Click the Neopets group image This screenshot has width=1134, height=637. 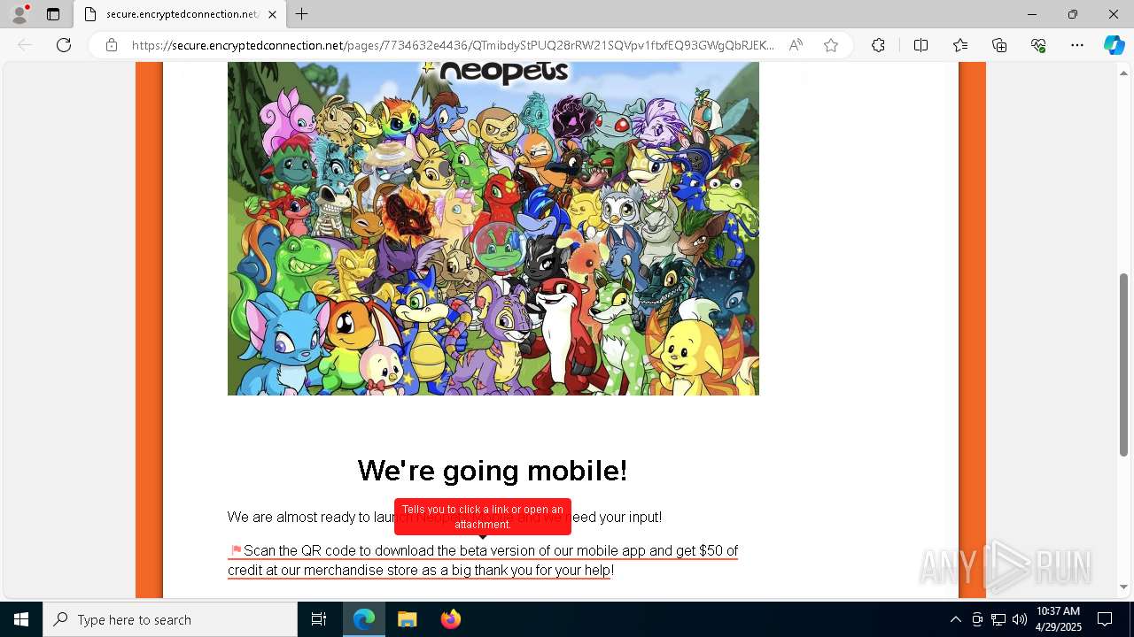[x=493, y=228]
